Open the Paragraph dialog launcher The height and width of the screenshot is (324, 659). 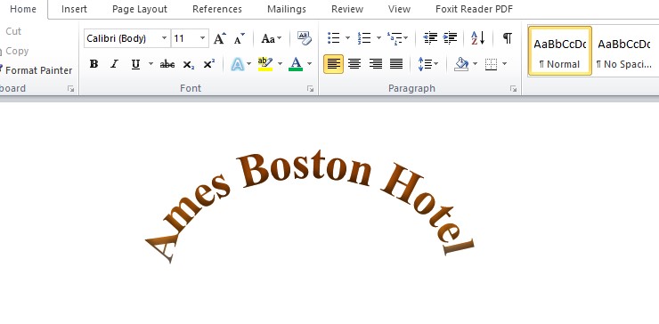[513, 89]
